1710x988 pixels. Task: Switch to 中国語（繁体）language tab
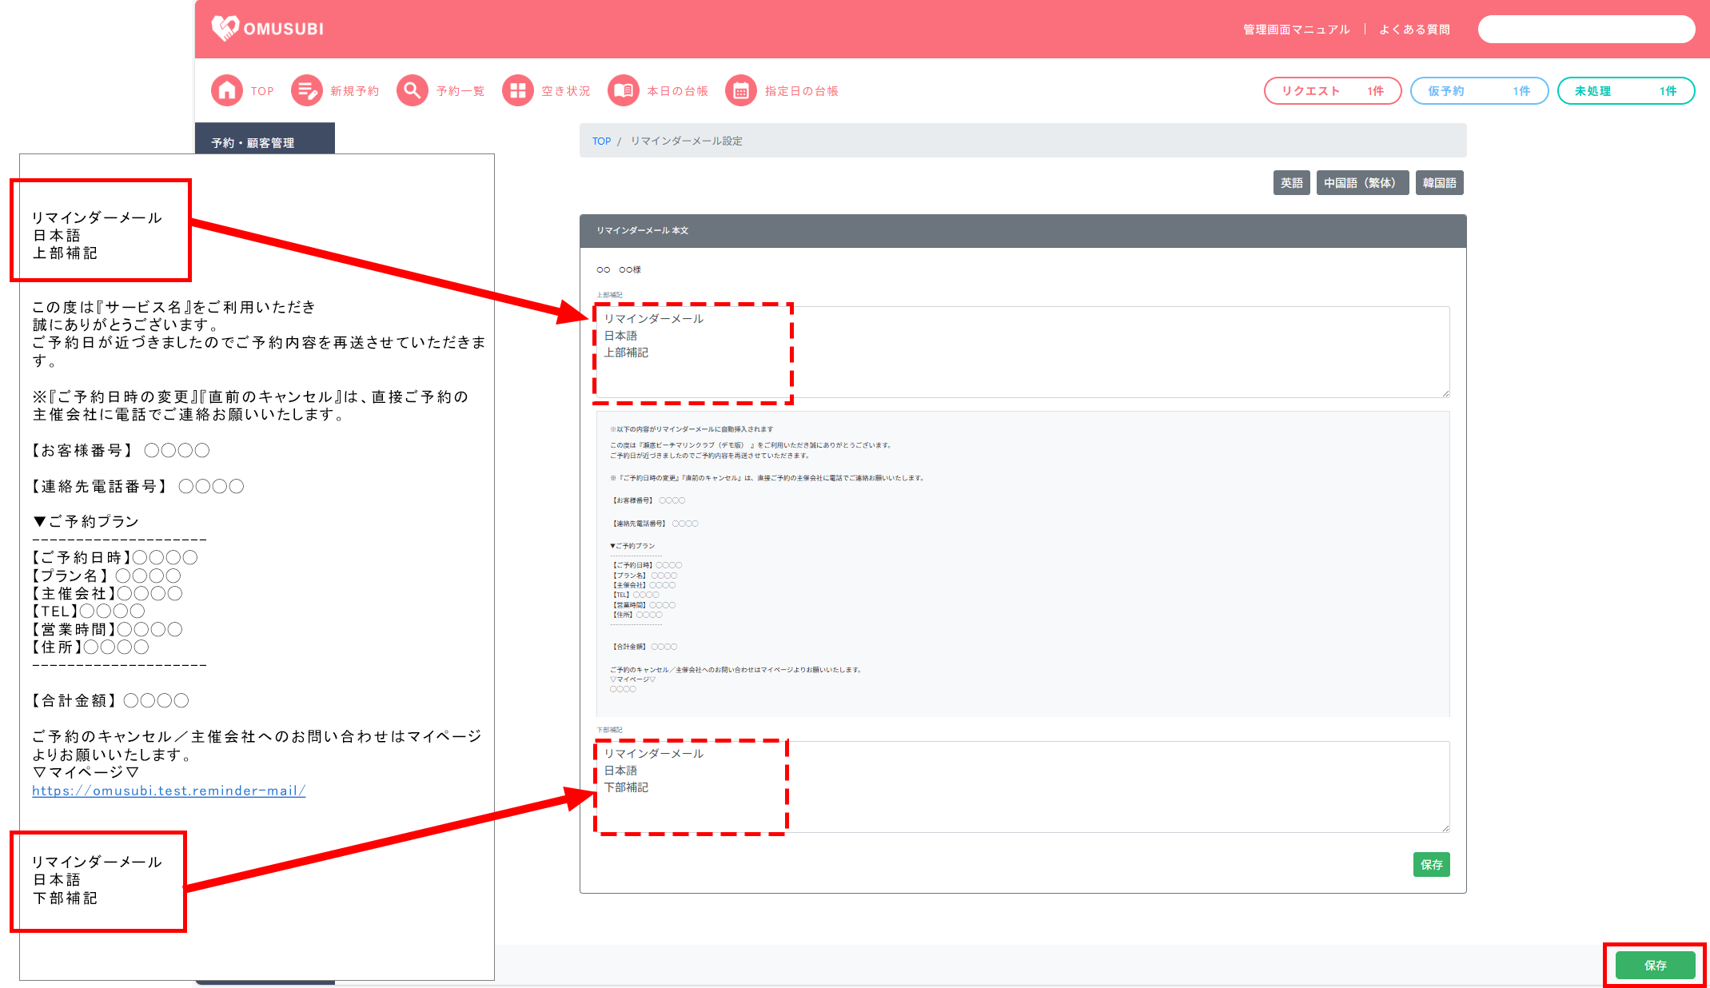click(1361, 183)
